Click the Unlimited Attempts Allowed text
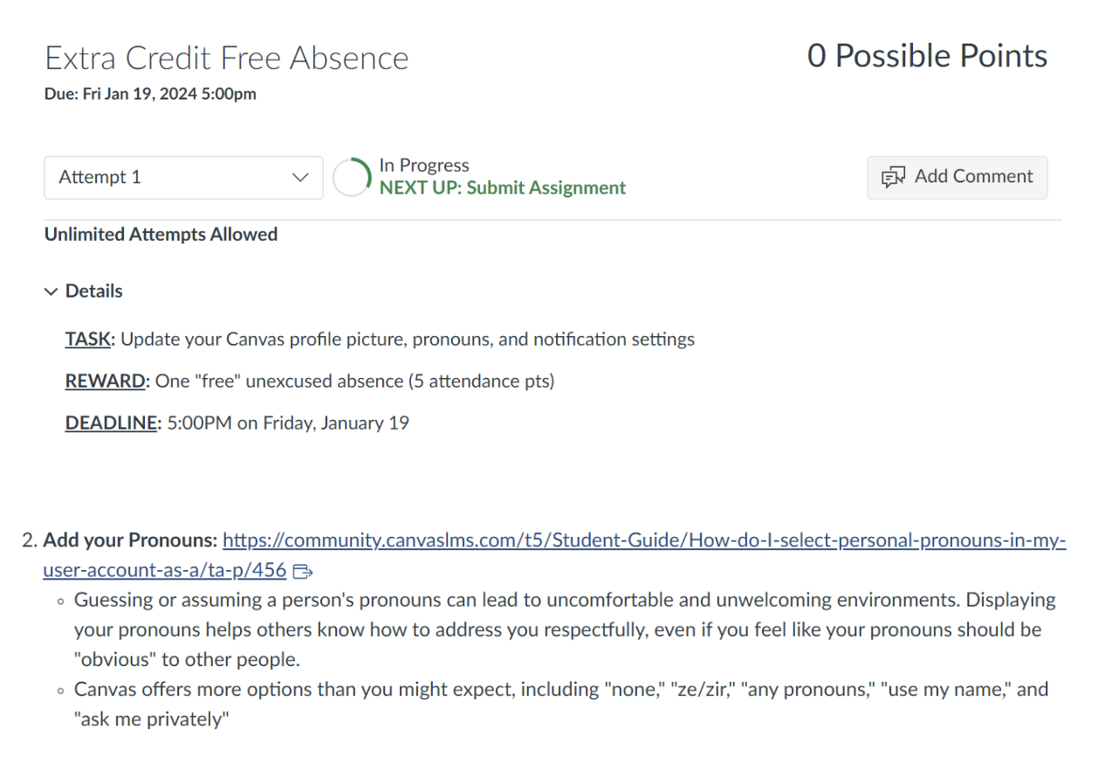The width and height of the screenshot is (1112, 777). click(160, 234)
